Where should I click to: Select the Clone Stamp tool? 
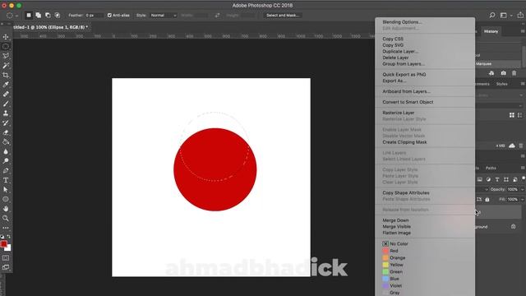(6, 113)
